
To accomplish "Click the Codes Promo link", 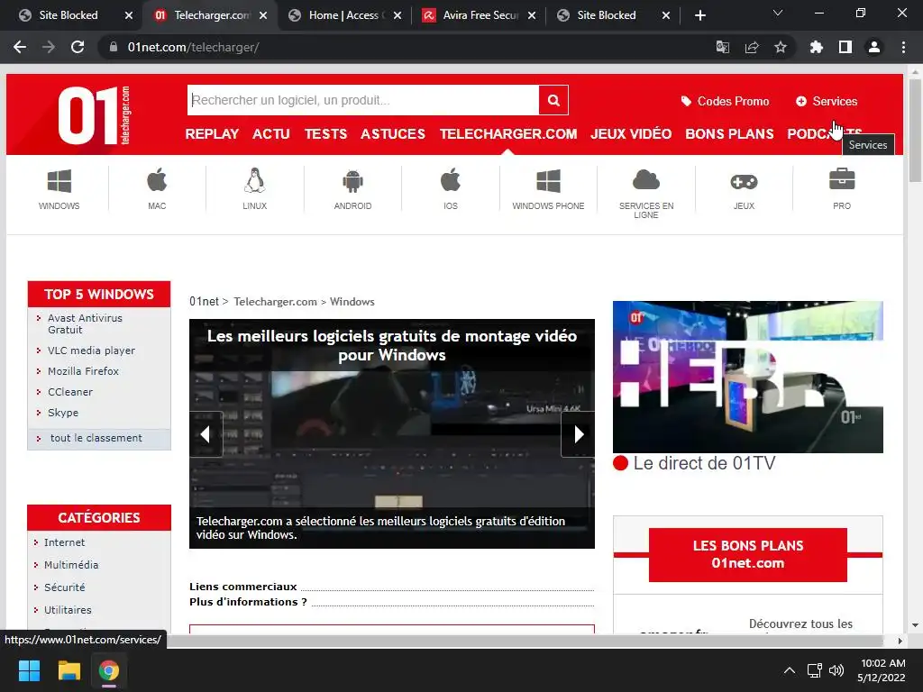I will [x=725, y=101].
